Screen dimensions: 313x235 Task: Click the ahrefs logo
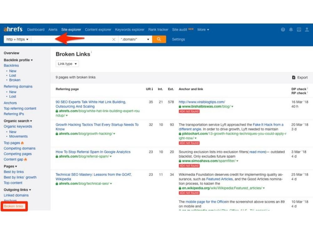(13, 29)
